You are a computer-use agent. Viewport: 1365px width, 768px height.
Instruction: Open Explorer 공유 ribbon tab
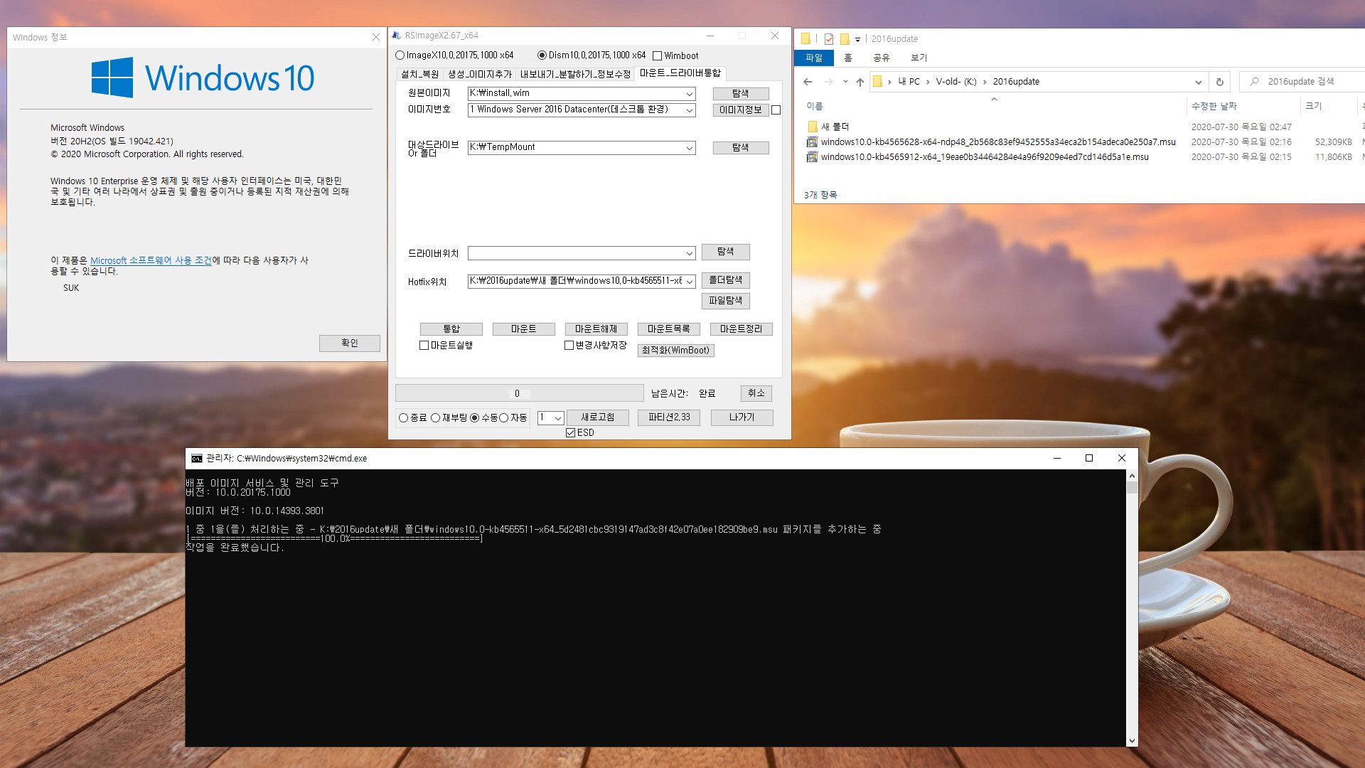coord(882,58)
